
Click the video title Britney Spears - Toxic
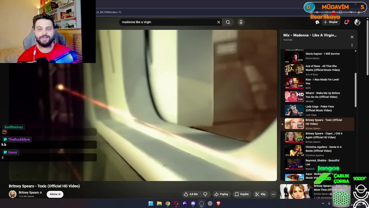[x=44, y=186]
